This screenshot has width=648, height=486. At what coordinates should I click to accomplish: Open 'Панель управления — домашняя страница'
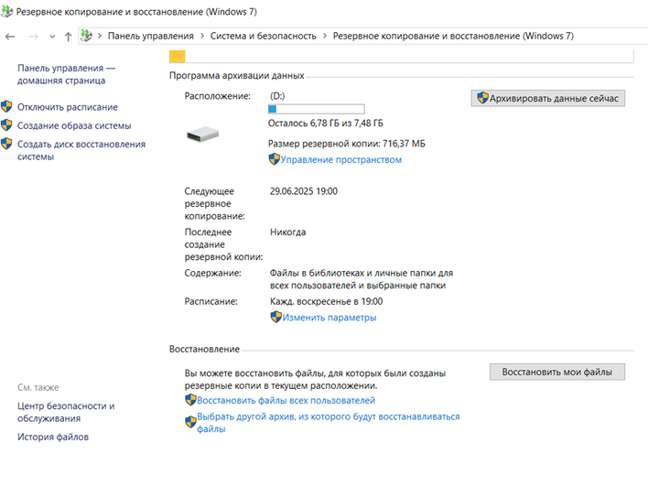tap(66, 74)
